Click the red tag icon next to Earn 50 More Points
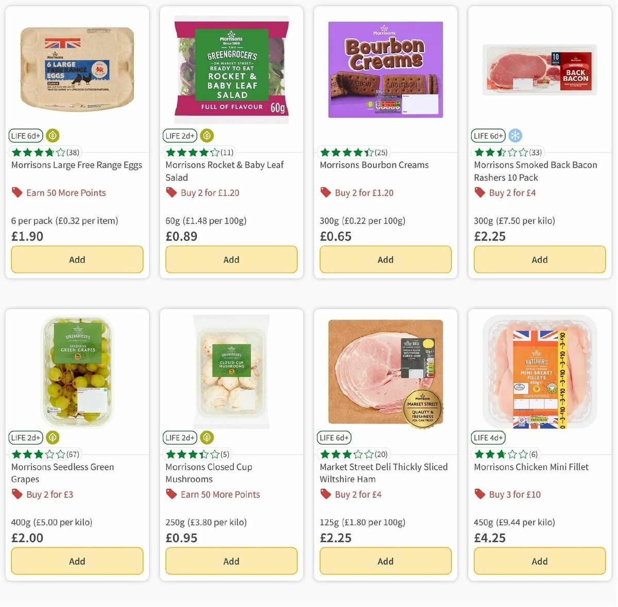Screen dimensions: 618x607 pos(17,192)
